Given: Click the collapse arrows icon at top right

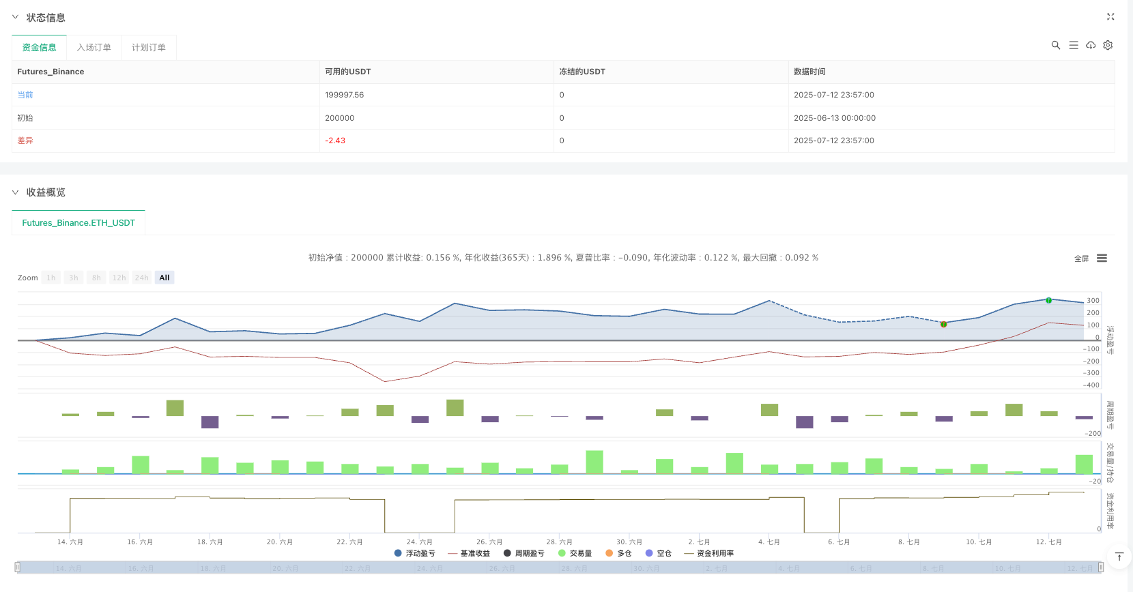Looking at the screenshot, I should [1110, 17].
